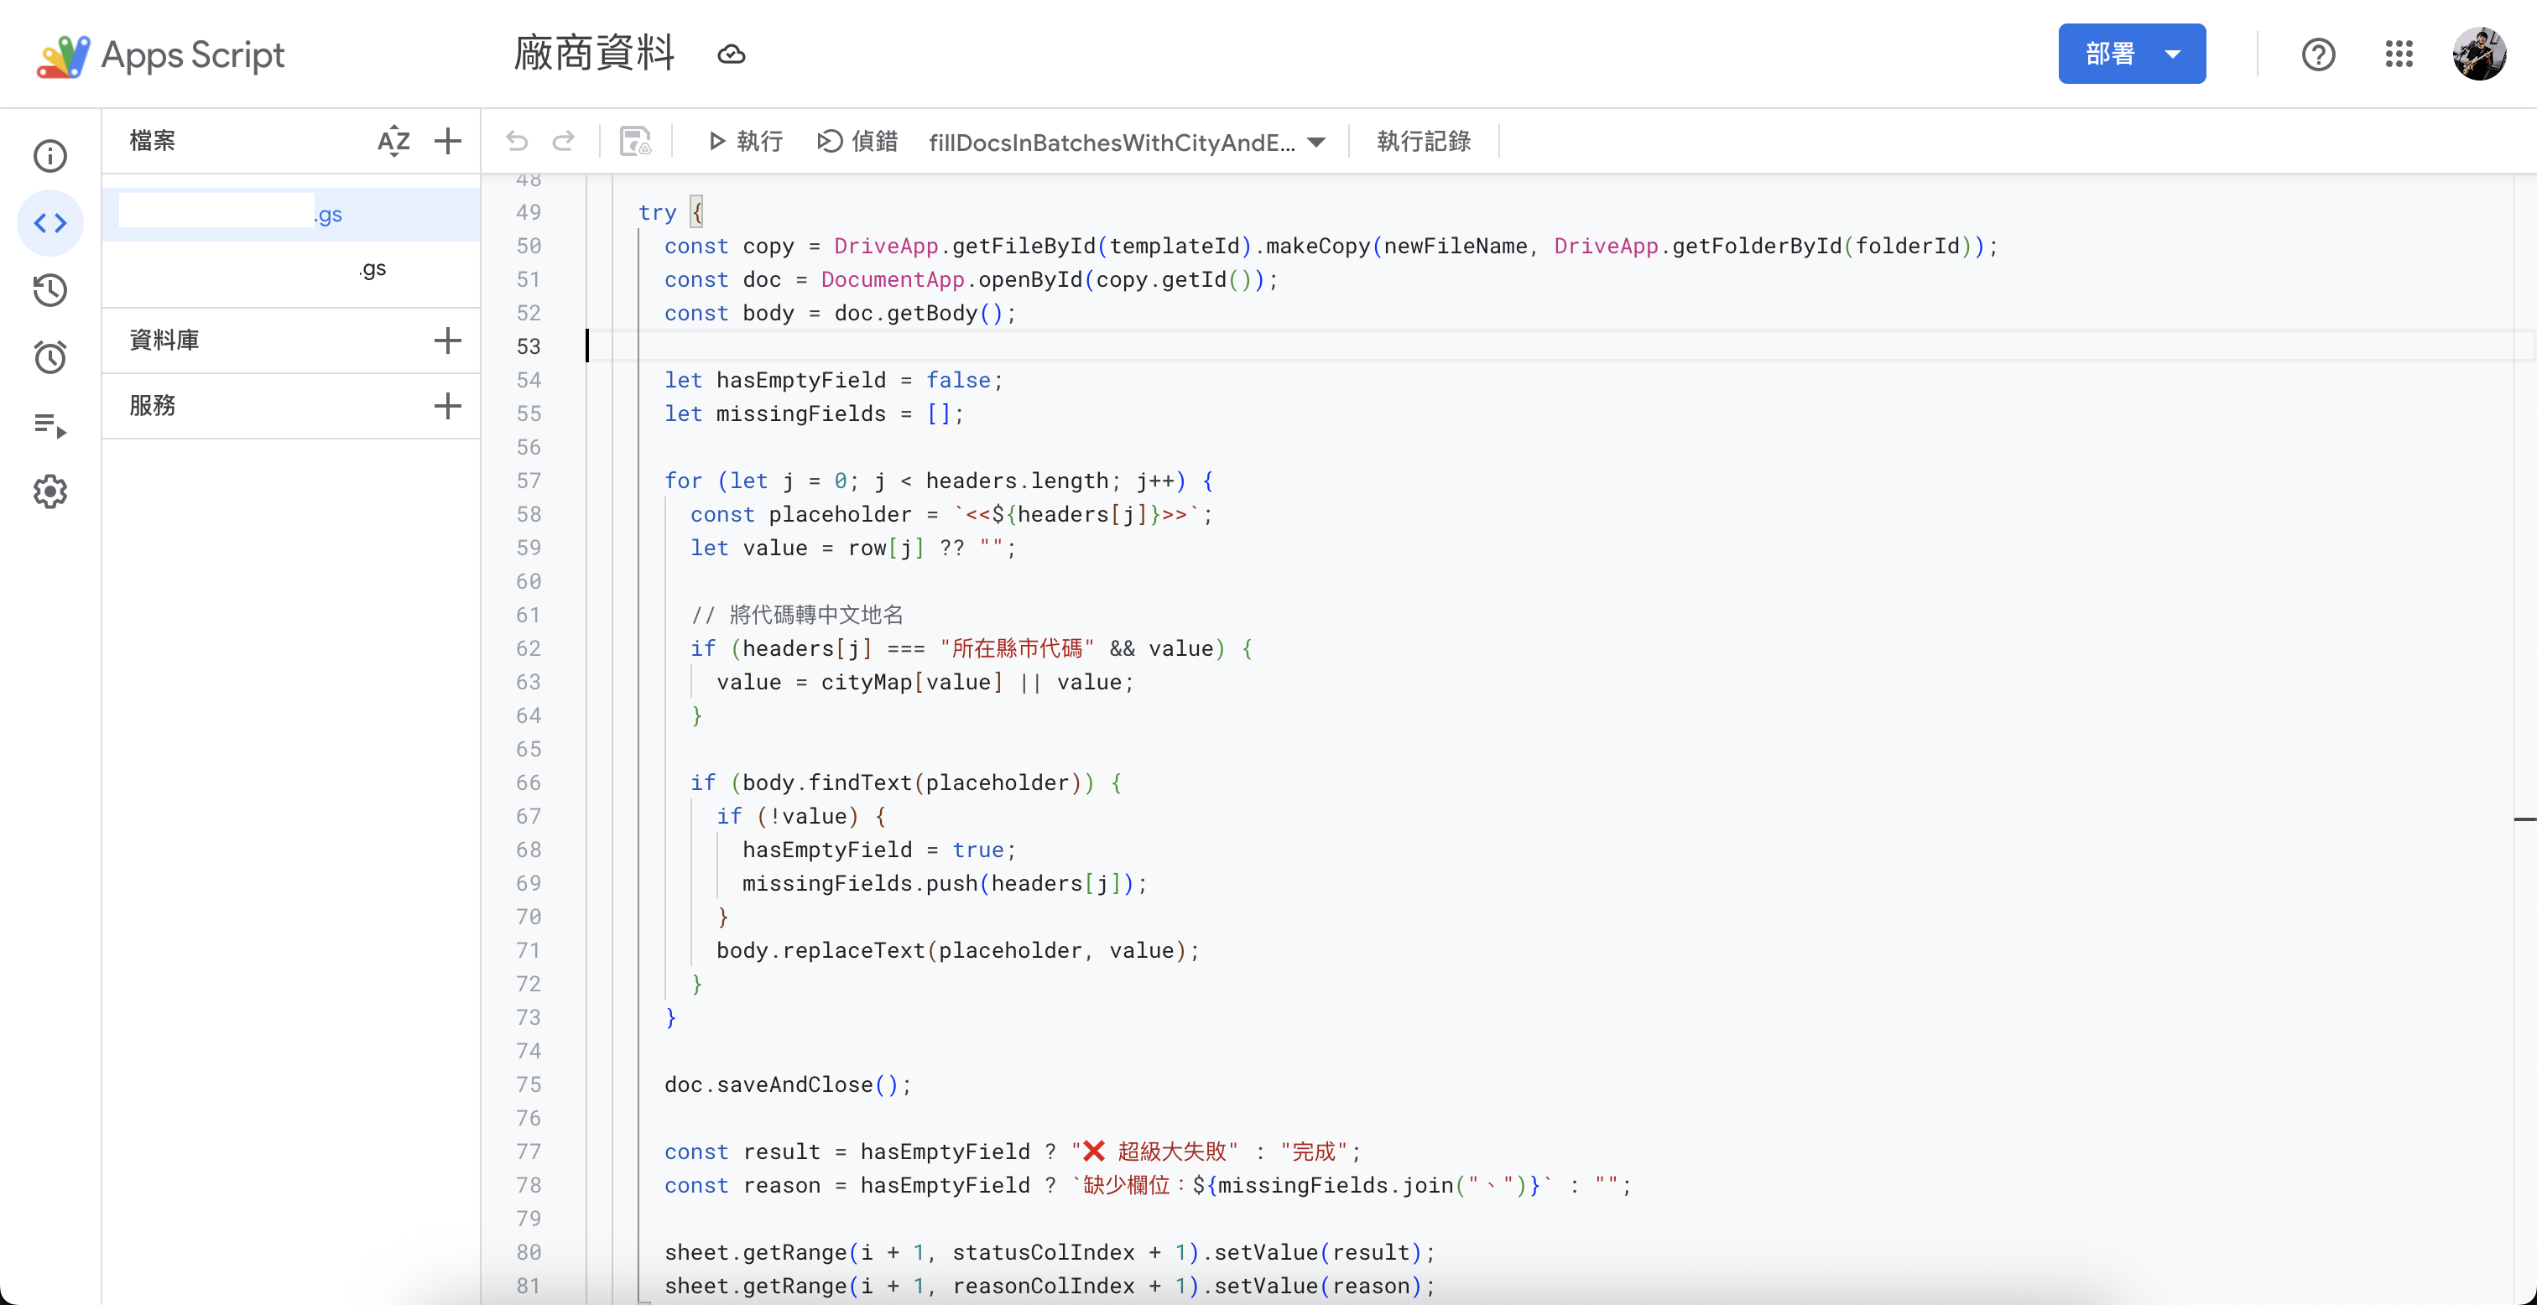The height and width of the screenshot is (1305, 2537).
Task: Click the undo arrow in toolbar
Action: pyautogui.click(x=517, y=141)
